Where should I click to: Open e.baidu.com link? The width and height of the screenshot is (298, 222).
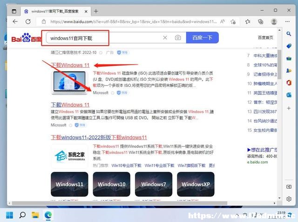[257, 162]
